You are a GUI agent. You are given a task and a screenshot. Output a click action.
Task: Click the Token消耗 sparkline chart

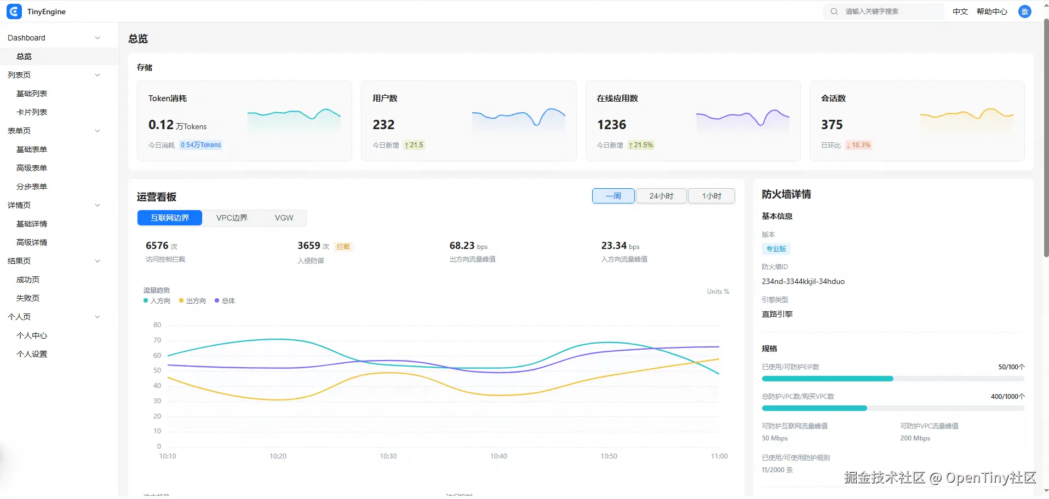click(294, 121)
